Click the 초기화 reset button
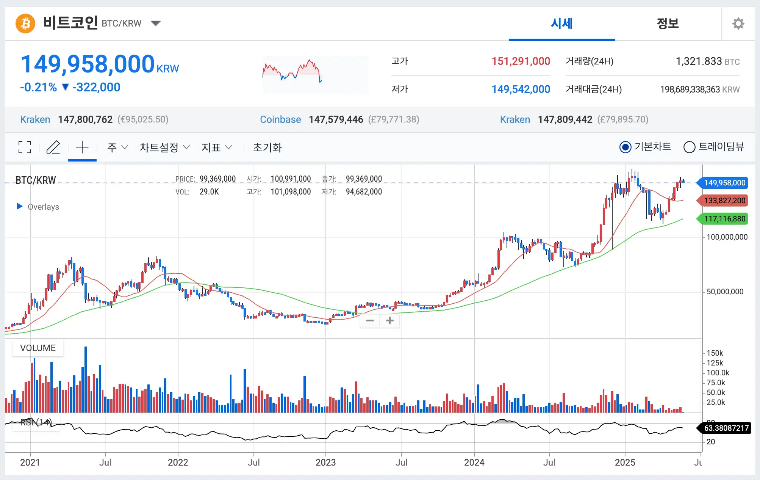 point(267,147)
